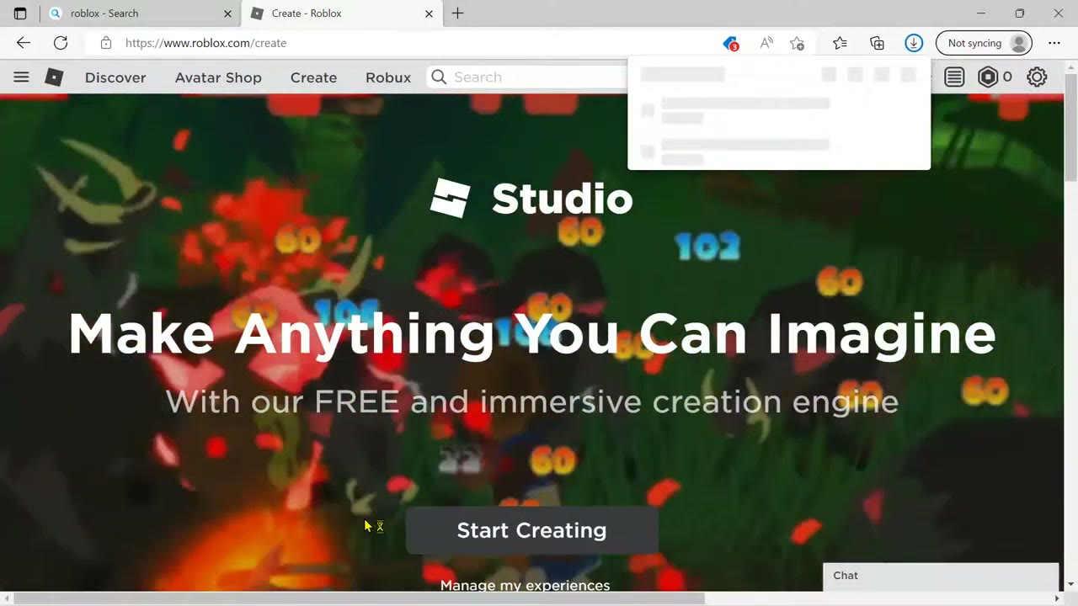Open the Discover menu item
The image size is (1078, 606).
pyautogui.click(x=115, y=77)
